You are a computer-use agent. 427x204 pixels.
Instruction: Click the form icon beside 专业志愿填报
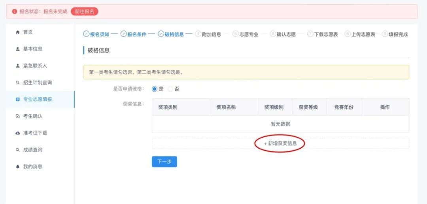click(x=18, y=99)
